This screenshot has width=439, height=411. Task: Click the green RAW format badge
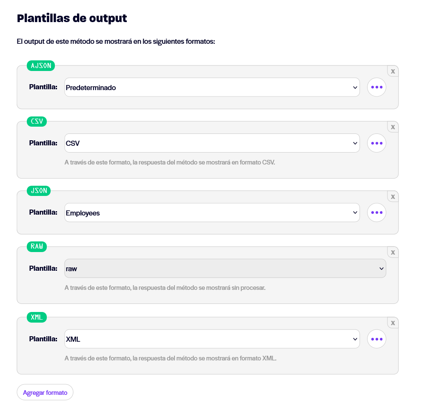37,247
